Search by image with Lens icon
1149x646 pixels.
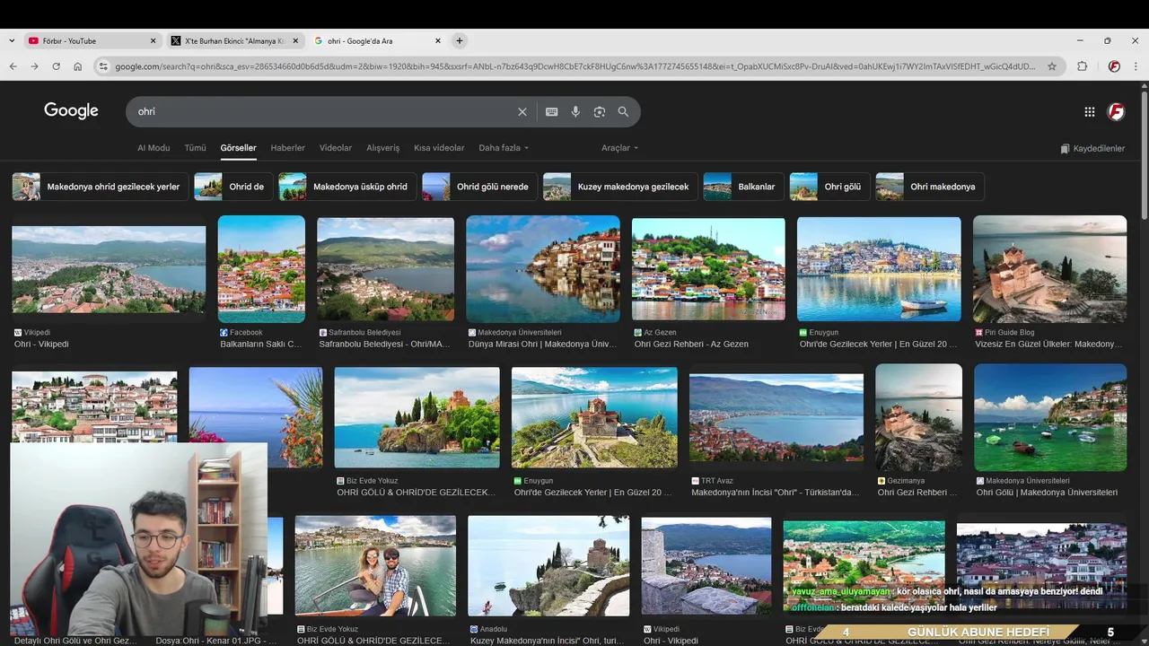pos(600,112)
